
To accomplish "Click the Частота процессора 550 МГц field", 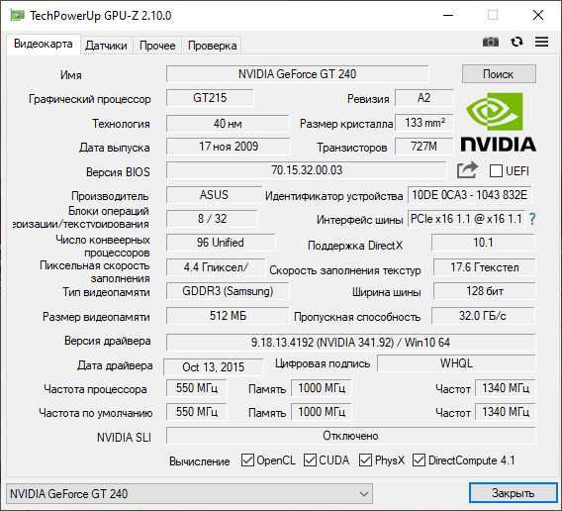I will click(197, 388).
